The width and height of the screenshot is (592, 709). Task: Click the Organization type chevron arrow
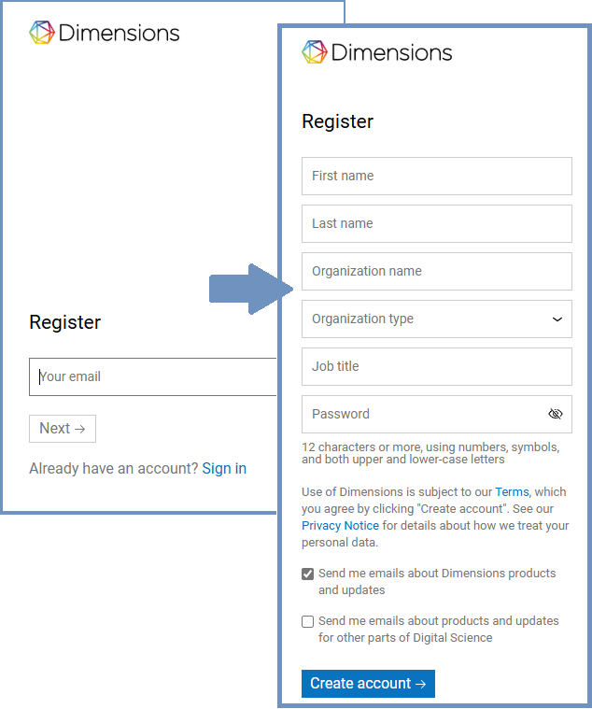coord(557,319)
